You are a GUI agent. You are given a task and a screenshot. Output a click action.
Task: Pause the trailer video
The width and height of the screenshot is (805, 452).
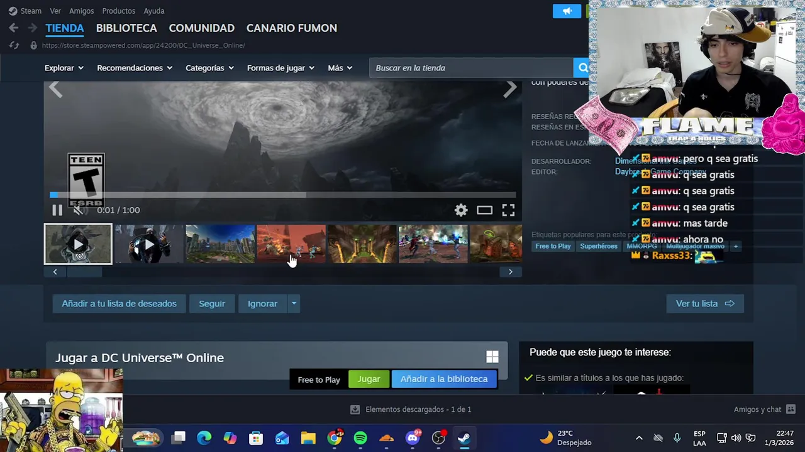(57, 210)
